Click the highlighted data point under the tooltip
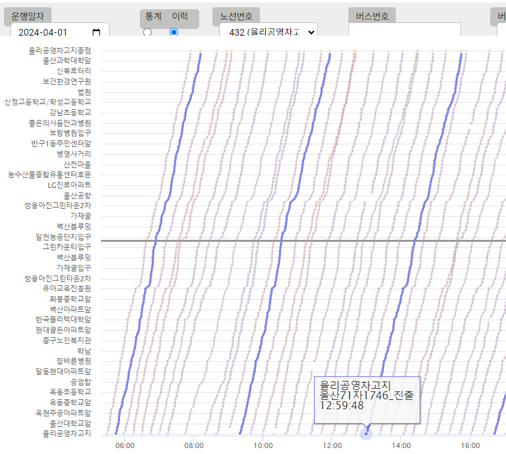Image resolution: width=506 pixels, height=454 pixels. pos(366,433)
